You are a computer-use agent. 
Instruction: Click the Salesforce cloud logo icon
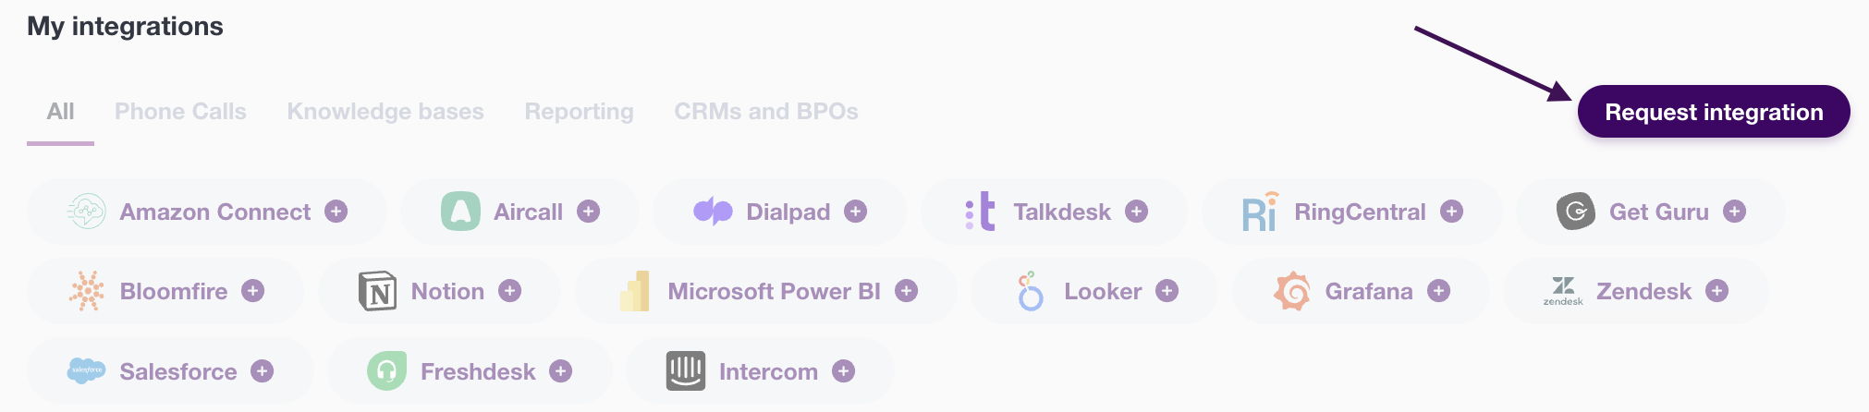[87, 371]
